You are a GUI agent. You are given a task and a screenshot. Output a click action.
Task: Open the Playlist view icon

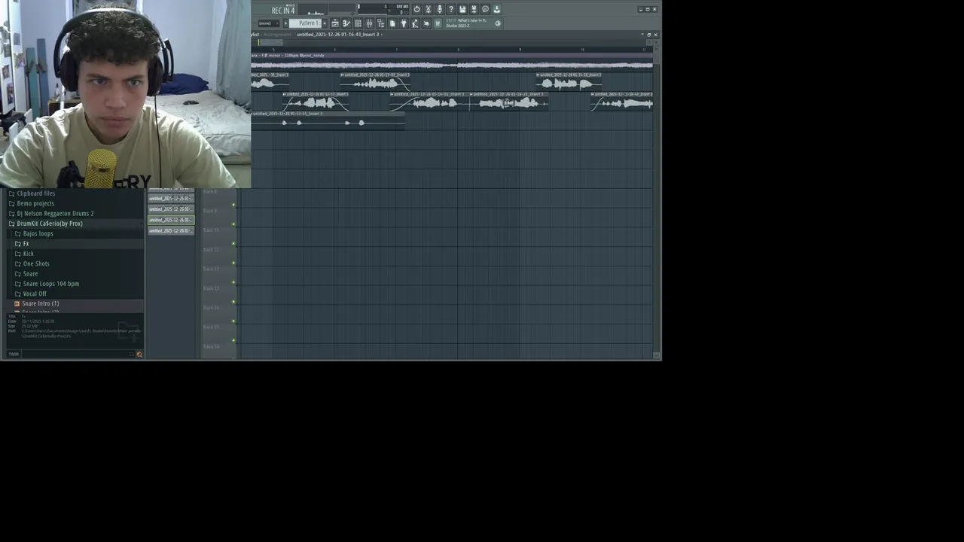[x=335, y=23]
